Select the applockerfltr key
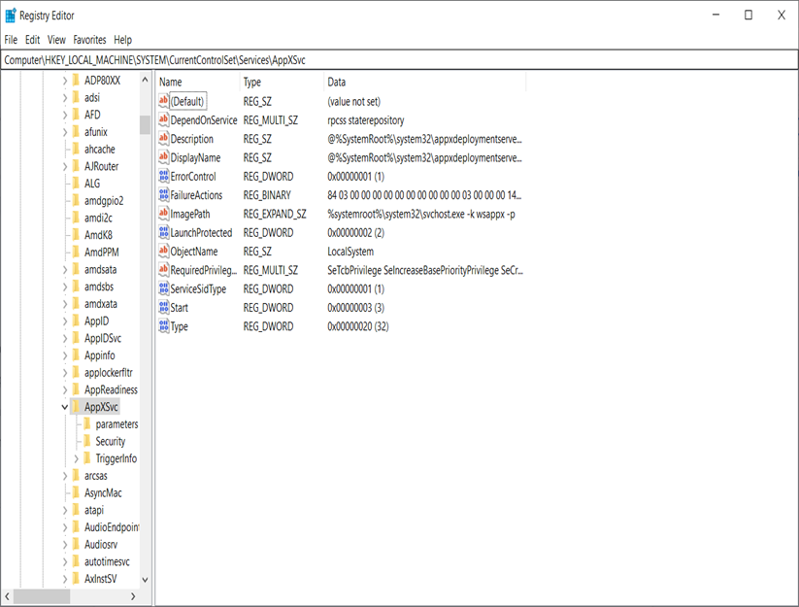The height and width of the screenshot is (607, 799). [x=108, y=373]
